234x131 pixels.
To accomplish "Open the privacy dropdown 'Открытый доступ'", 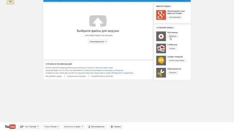I will (98, 41).
